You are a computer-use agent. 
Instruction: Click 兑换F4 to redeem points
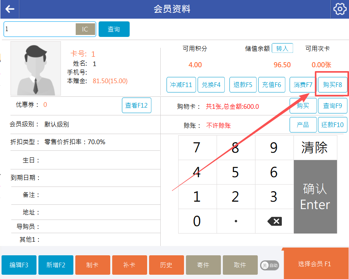[x=211, y=85]
